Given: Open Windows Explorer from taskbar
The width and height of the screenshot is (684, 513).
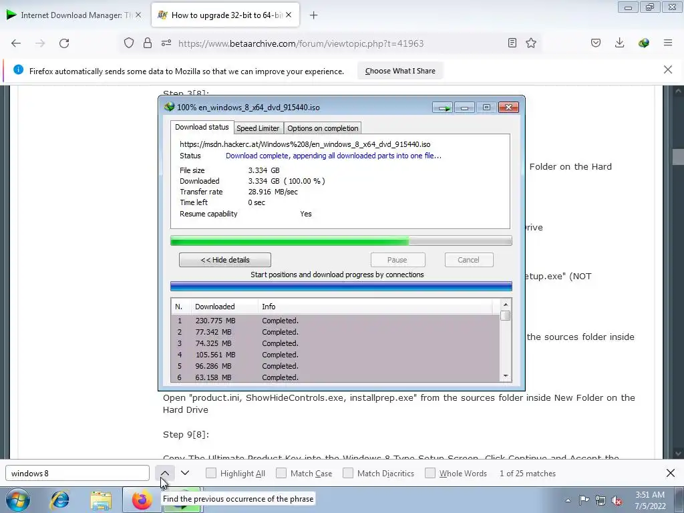Looking at the screenshot, I should click(101, 500).
